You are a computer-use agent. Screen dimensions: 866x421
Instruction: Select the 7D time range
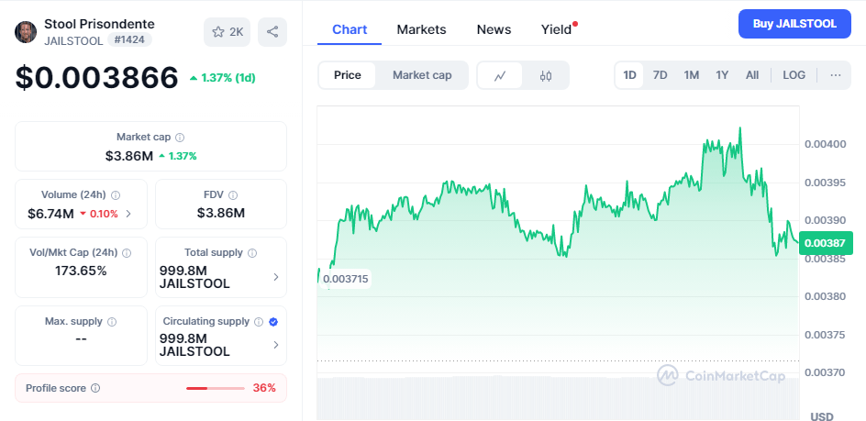[660, 75]
